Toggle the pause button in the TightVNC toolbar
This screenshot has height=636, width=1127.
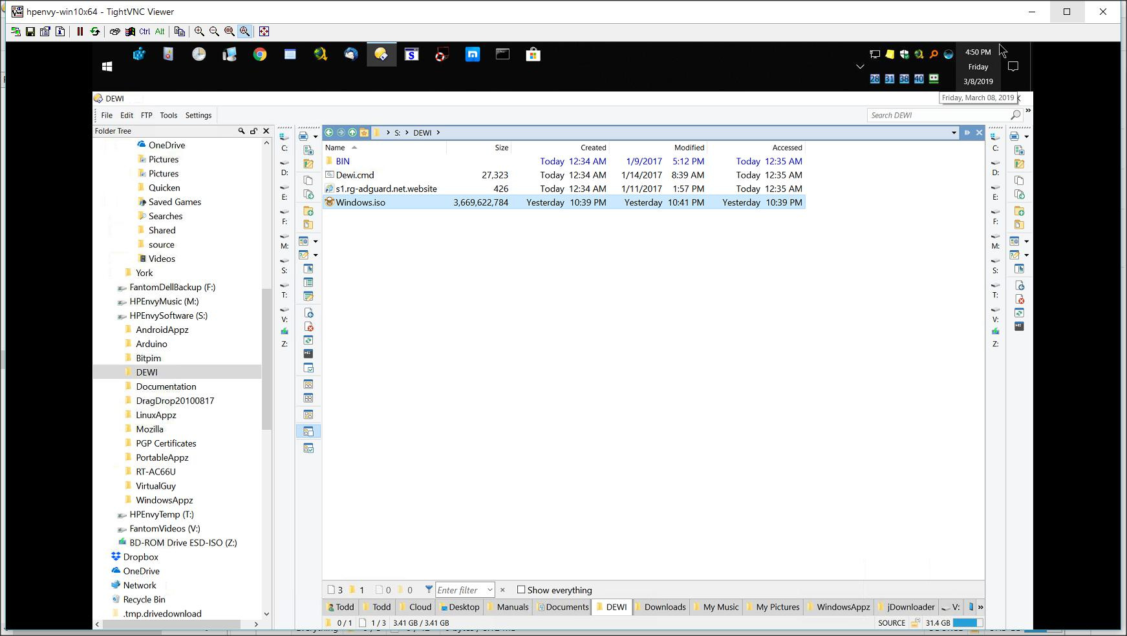pos(80,32)
